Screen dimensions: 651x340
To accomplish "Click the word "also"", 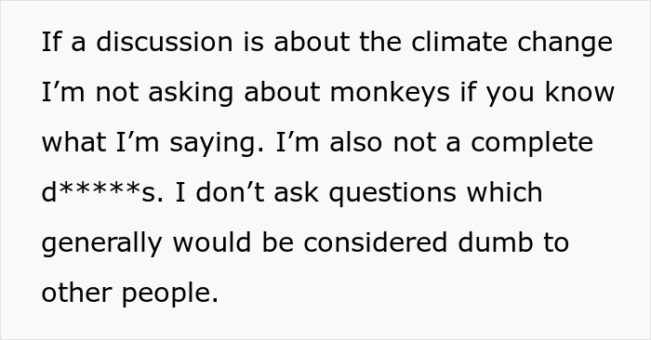I will point(356,142).
